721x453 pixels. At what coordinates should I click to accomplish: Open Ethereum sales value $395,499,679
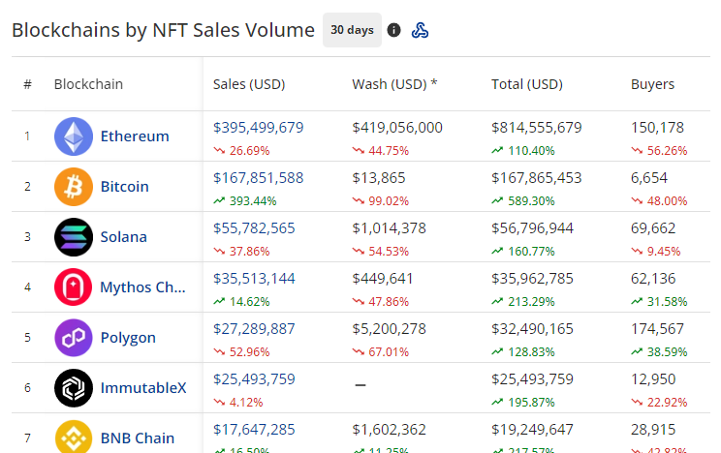pos(259,128)
